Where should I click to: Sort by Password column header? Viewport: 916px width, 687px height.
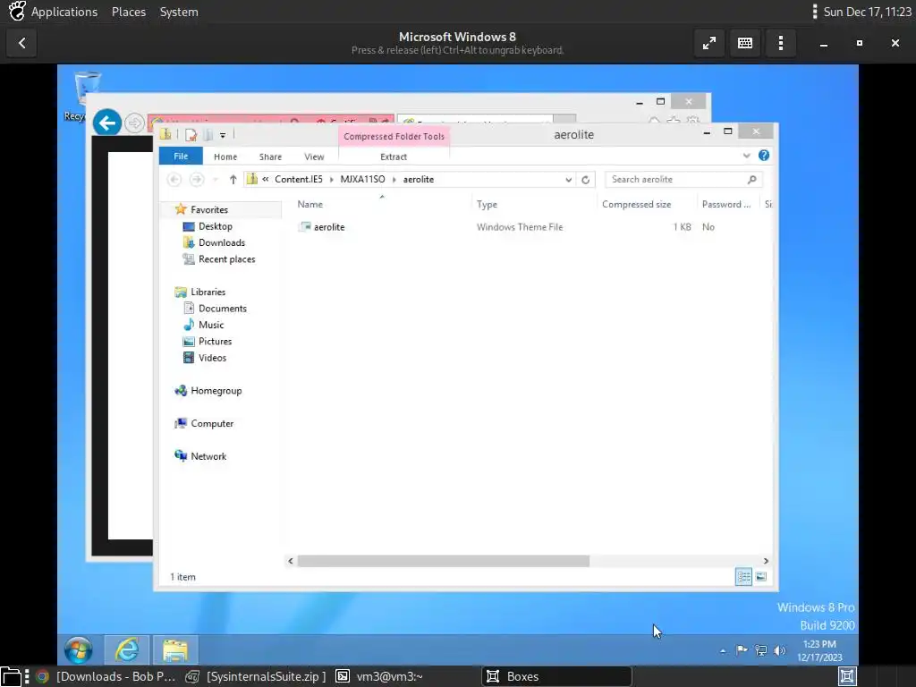[x=726, y=205]
